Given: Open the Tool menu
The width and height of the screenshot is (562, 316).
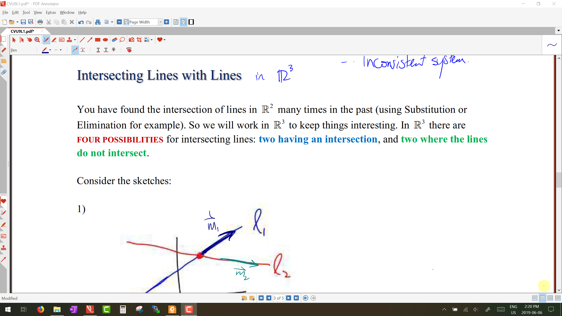Looking at the screenshot, I should point(26,13).
